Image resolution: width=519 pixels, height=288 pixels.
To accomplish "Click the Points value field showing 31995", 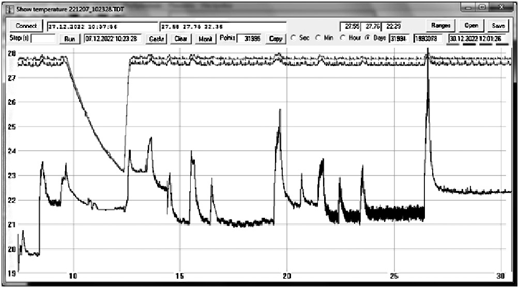I will coord(250,39).
